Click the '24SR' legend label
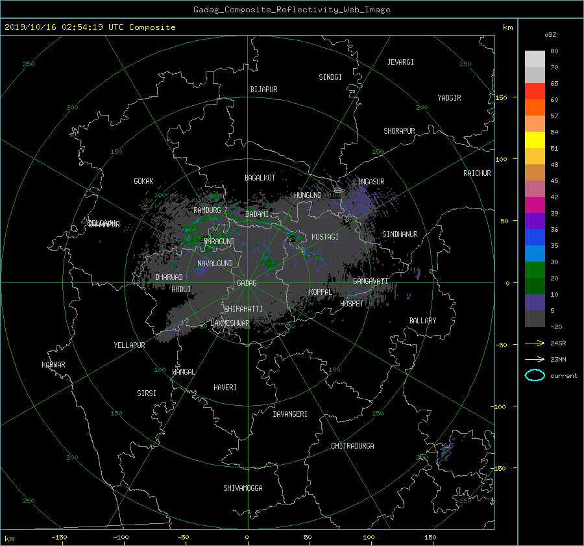The height and width of the screenshot is (546, 584). coord(558,343)
